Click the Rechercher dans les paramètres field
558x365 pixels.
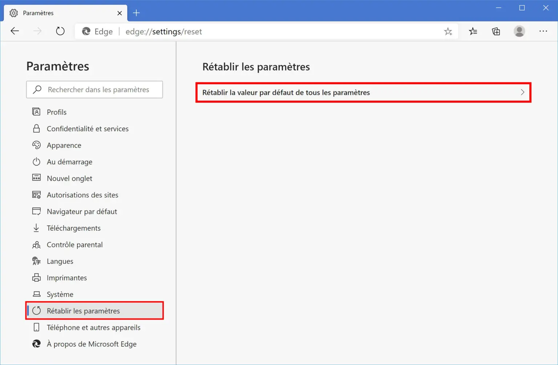[x=98, y=90]
